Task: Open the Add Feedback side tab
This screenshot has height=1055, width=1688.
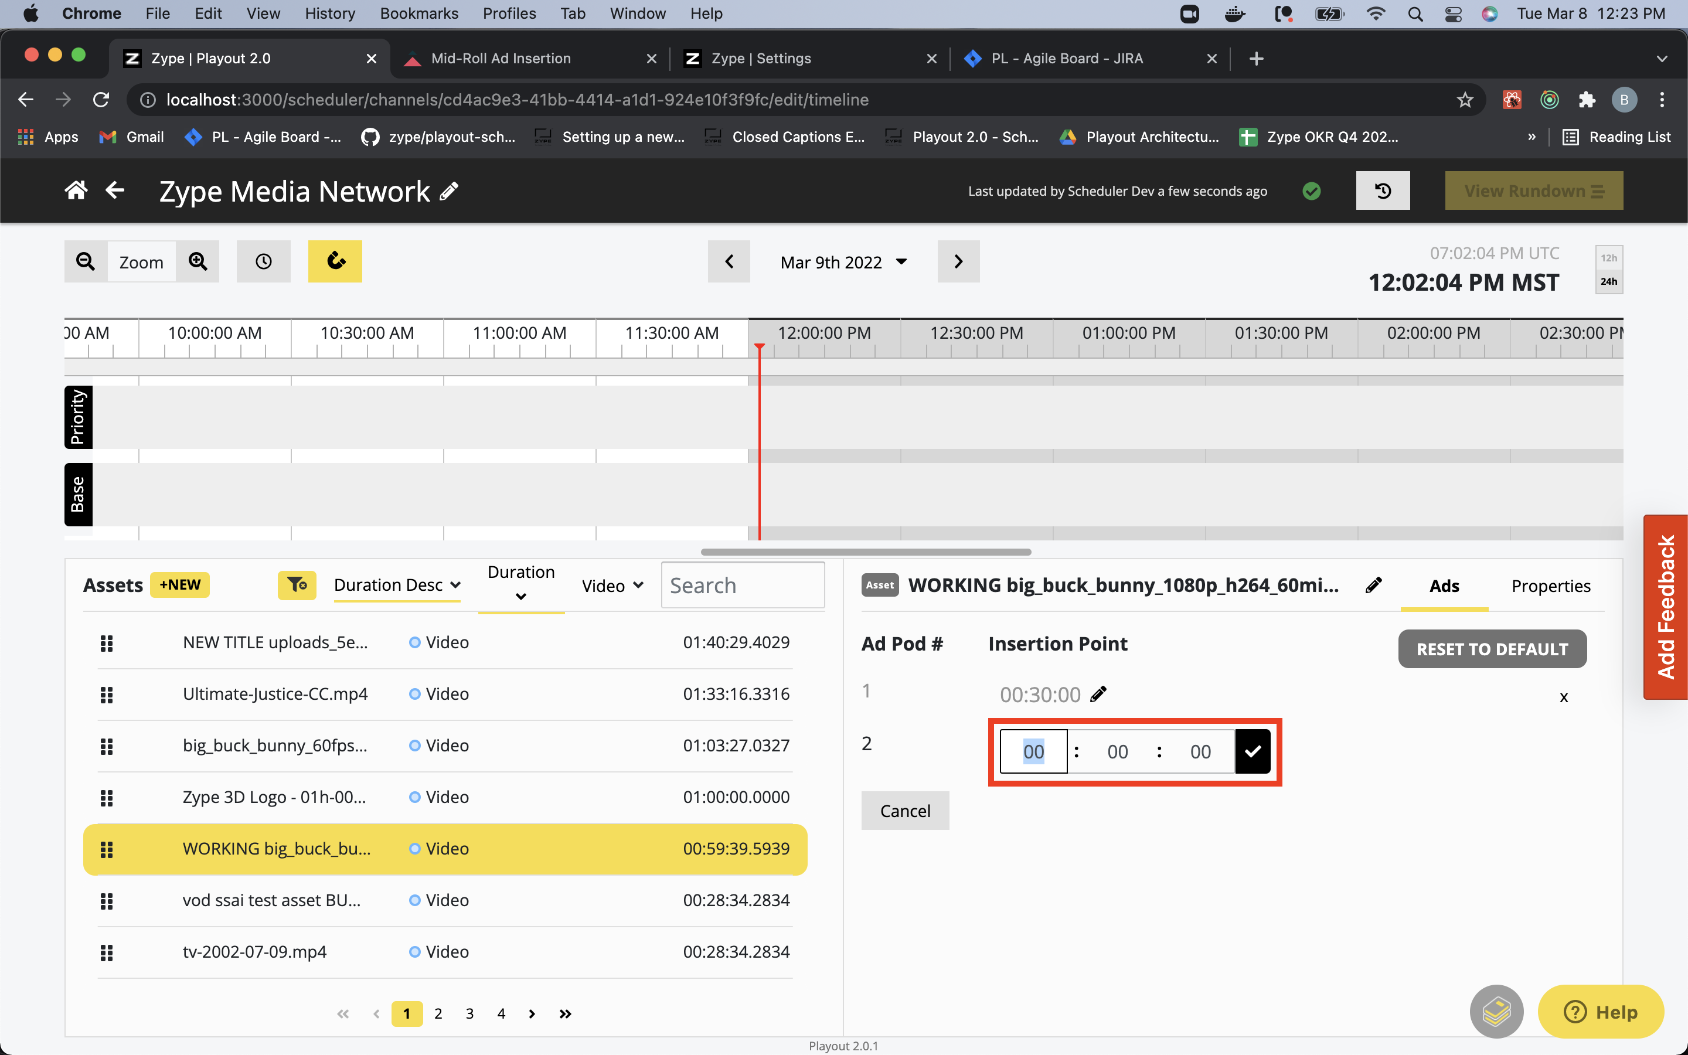Action: point(1666,607)
